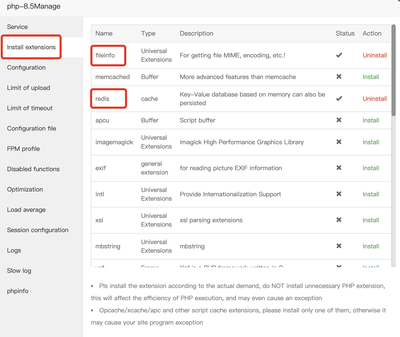The height and width of the screenshot is (337, 400).
Task: Click the X status icon for exif
Action: coord(339,168)
